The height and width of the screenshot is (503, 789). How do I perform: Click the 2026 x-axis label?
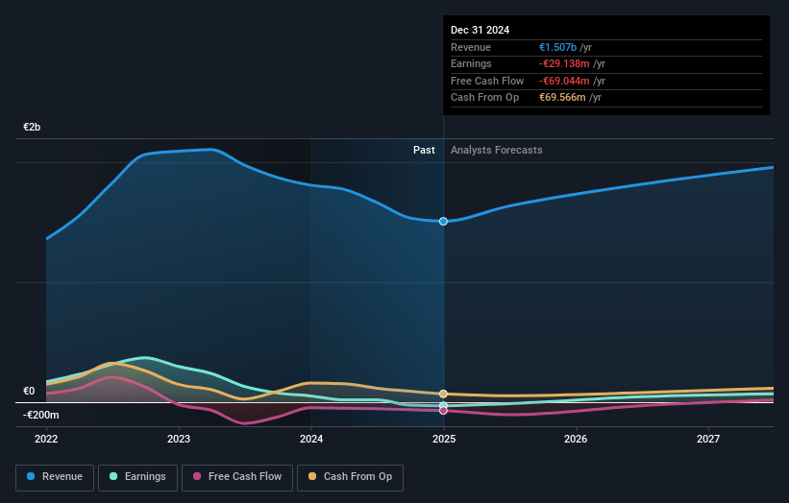pyautogui.click(x=576, y=440)
